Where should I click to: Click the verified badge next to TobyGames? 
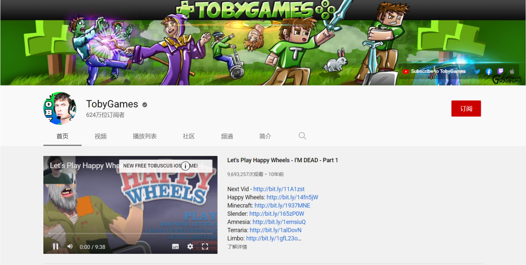coord(145,105)
